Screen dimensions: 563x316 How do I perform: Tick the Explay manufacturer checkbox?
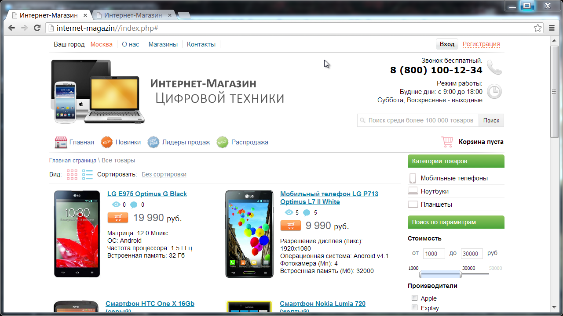point(414,308)
